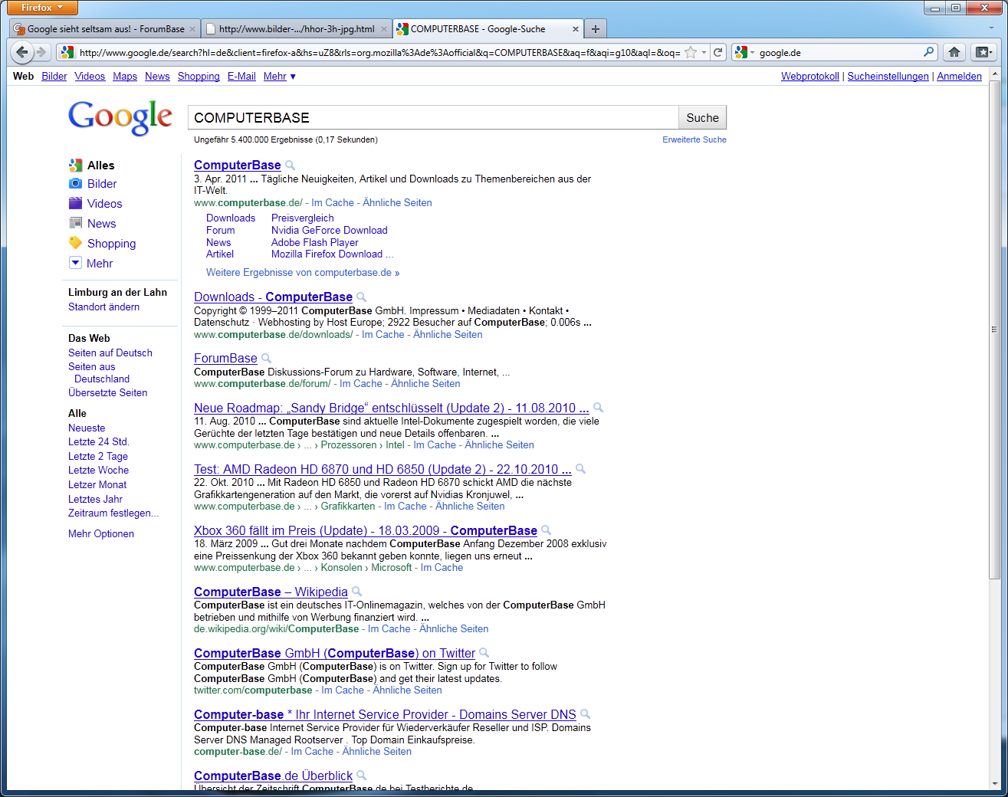
Task: Close the COMPUTERBASE - Google-Suche tab
Action: coord(576,29)
